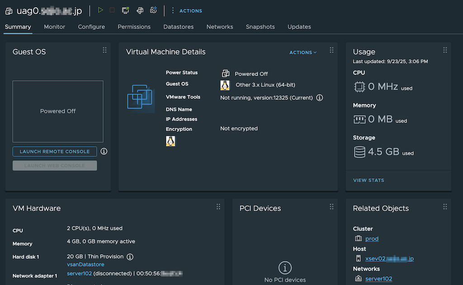463x285 pixels.
Task: Switch to the Monitor tab
Action: pos(54,27)
